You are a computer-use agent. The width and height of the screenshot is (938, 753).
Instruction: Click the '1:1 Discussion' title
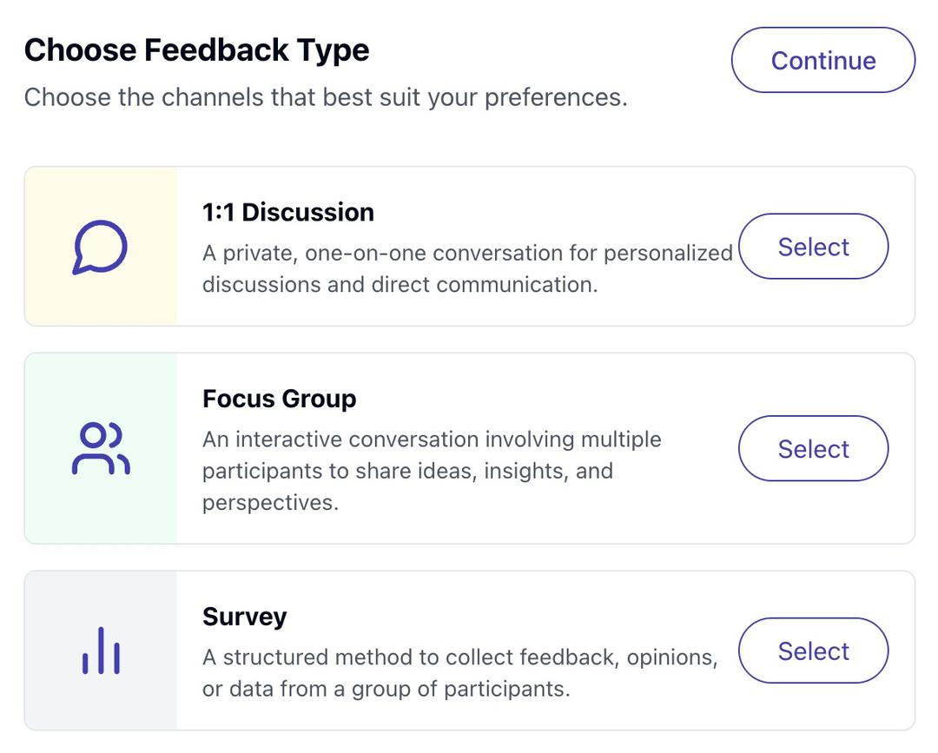coord(288,212)
